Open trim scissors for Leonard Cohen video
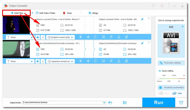190x110 pixels. click(88, 37)
